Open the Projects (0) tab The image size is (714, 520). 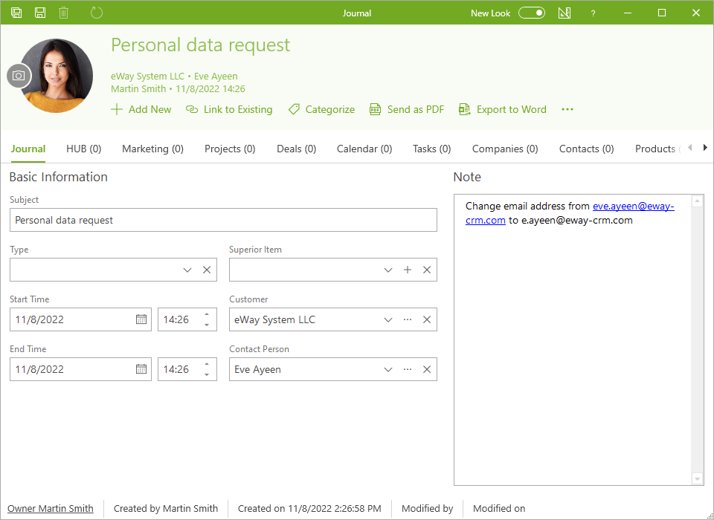point(230,149)
